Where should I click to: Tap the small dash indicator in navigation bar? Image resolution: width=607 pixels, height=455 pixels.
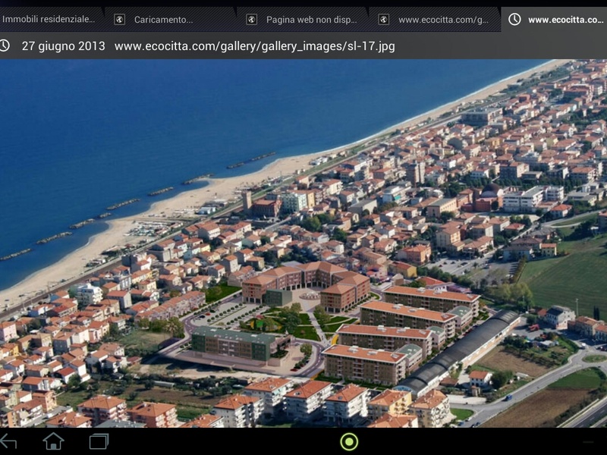(588, 441)
